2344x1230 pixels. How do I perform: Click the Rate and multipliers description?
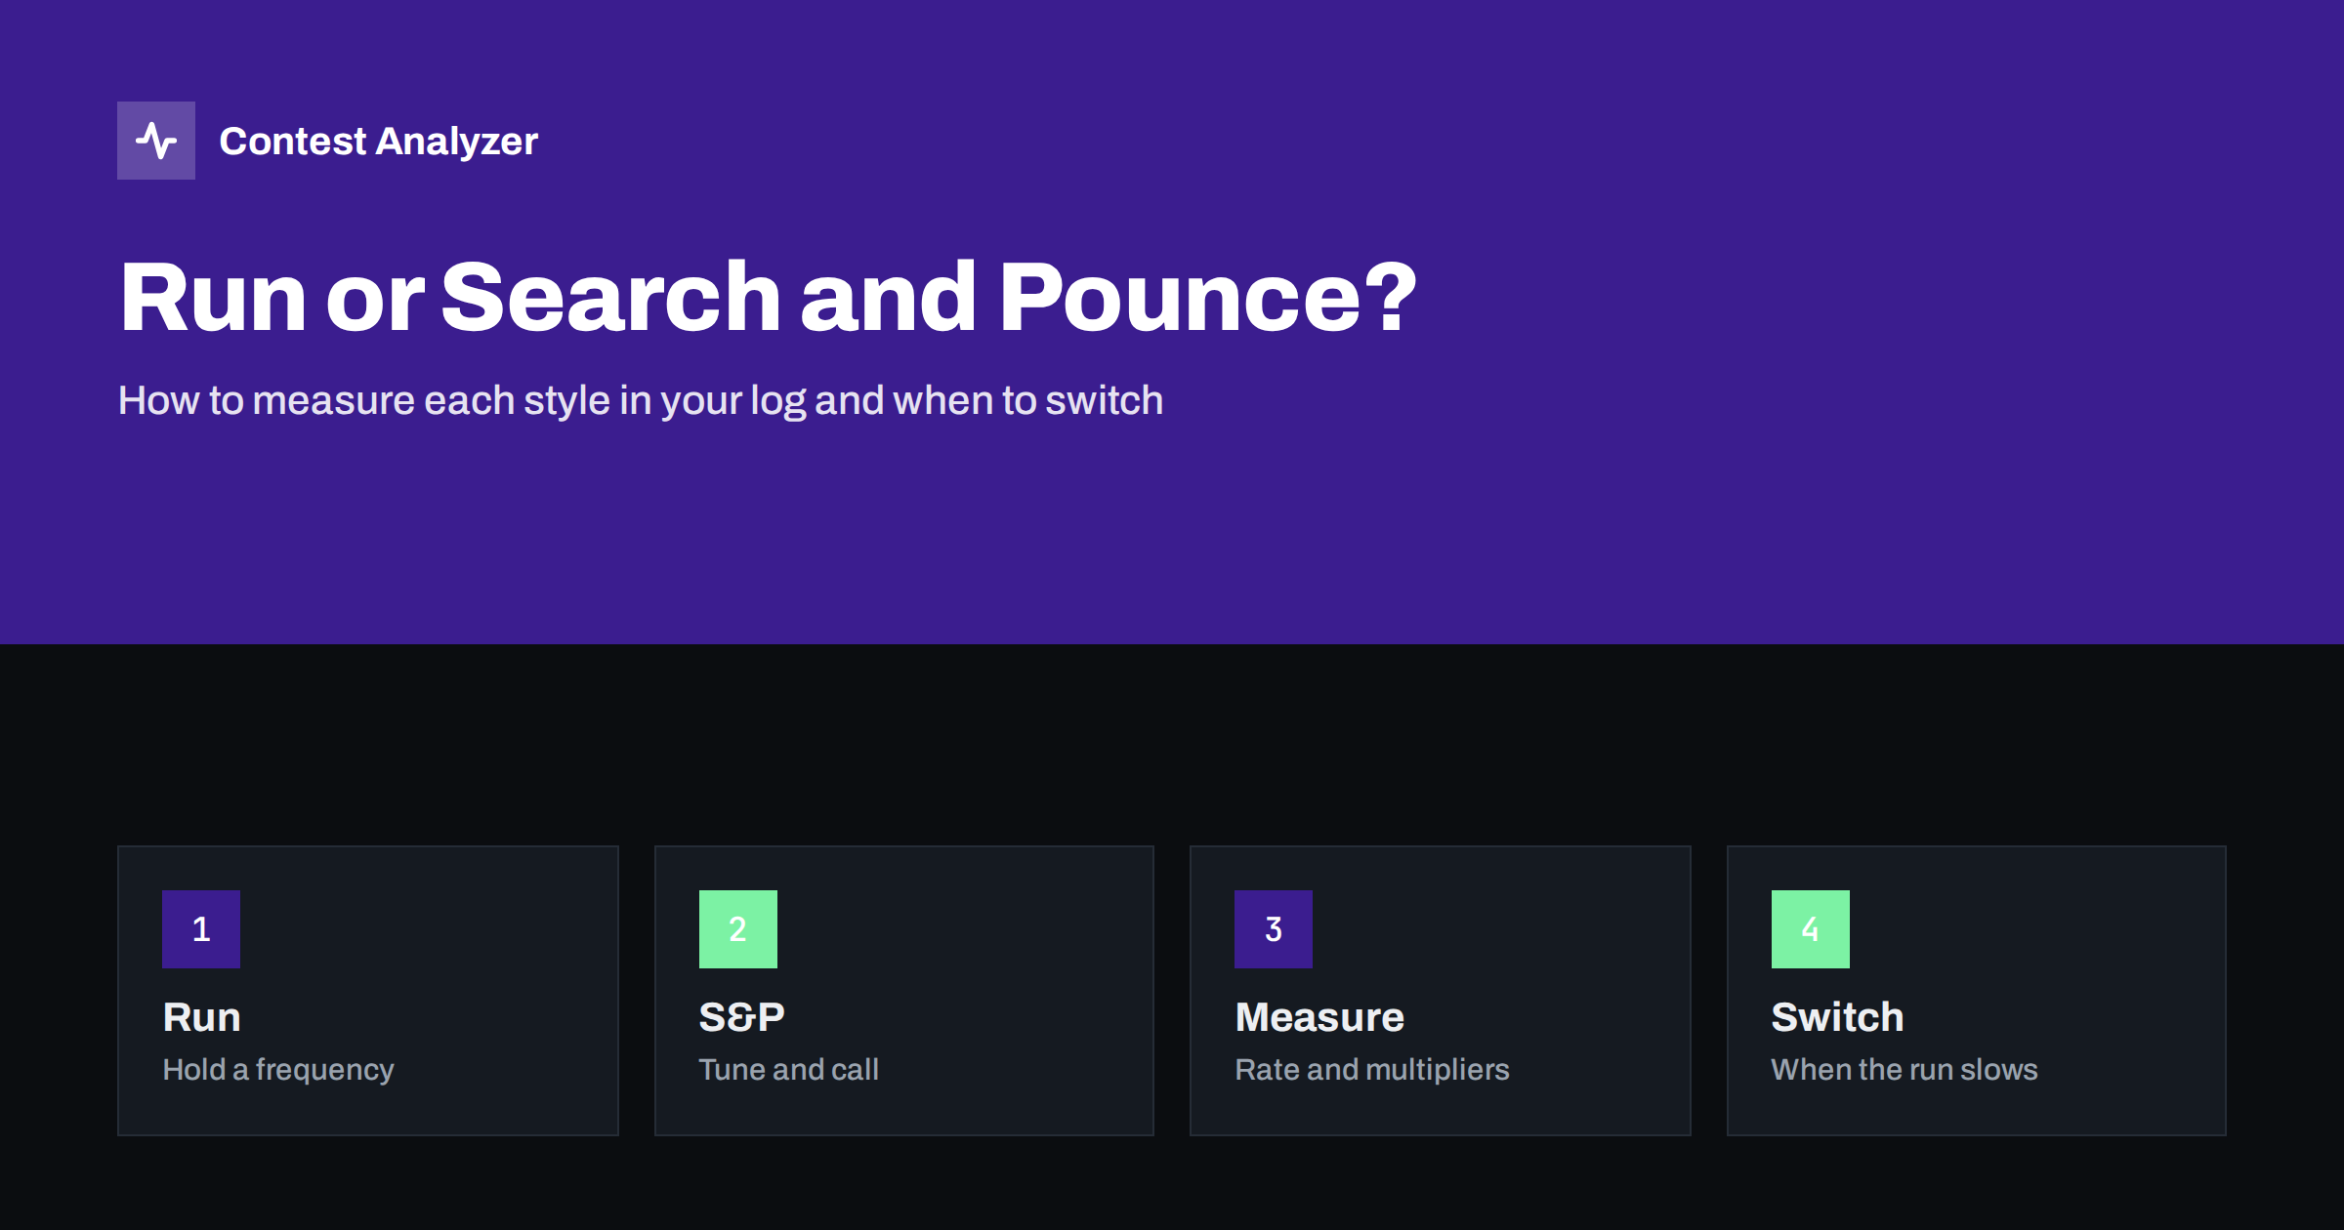tap(1372, 1070)
